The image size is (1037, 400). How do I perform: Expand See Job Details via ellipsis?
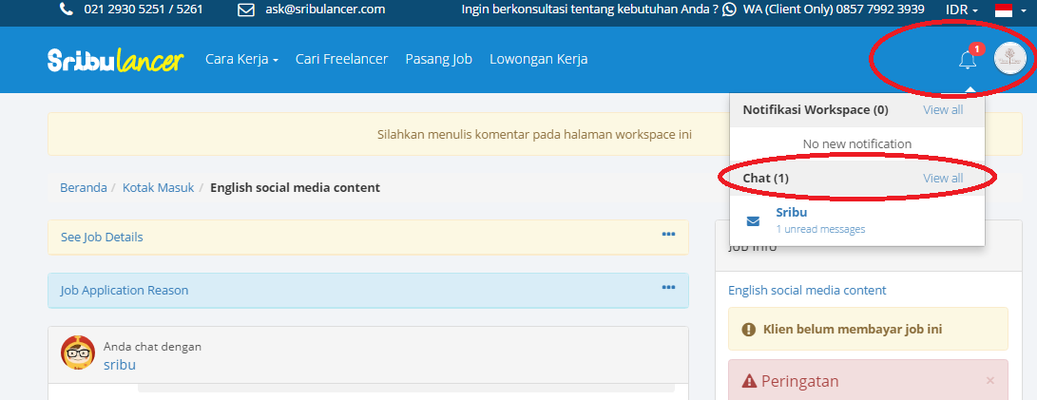coord(668,234)
